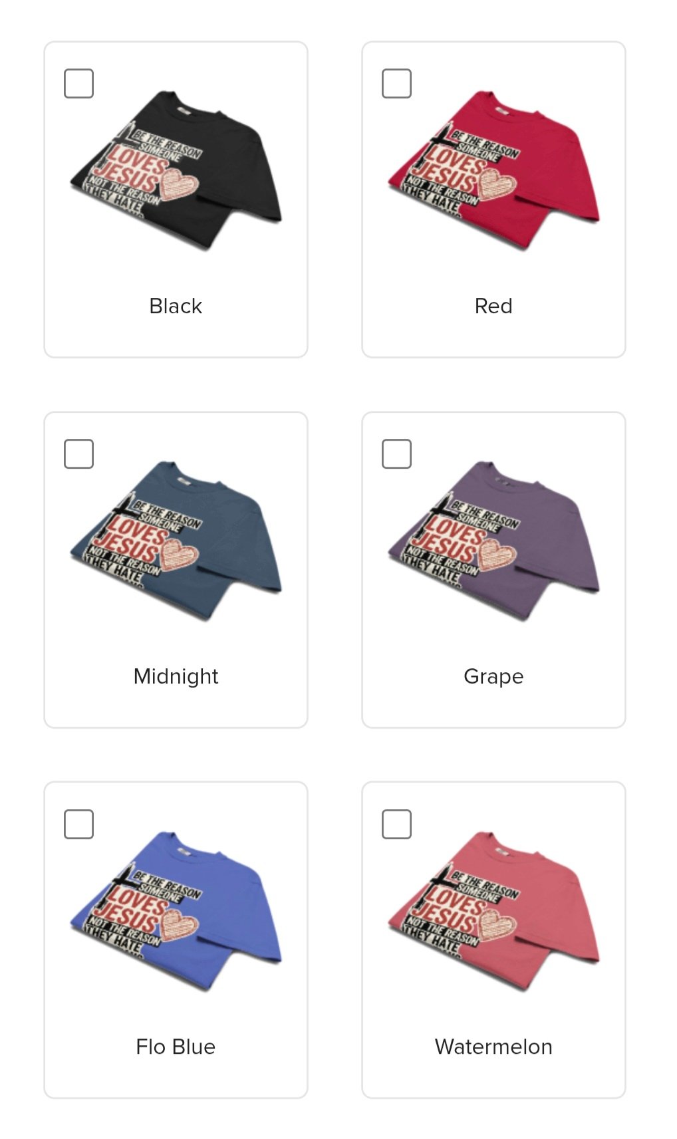Image resolution: width=677 pixels, height=1139 pixels.
Task: Enable the Watermelon checkbox
Action: (x=396, y=824)
